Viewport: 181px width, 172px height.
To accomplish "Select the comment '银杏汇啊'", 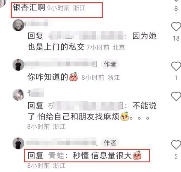I will (x=29, y=7).
